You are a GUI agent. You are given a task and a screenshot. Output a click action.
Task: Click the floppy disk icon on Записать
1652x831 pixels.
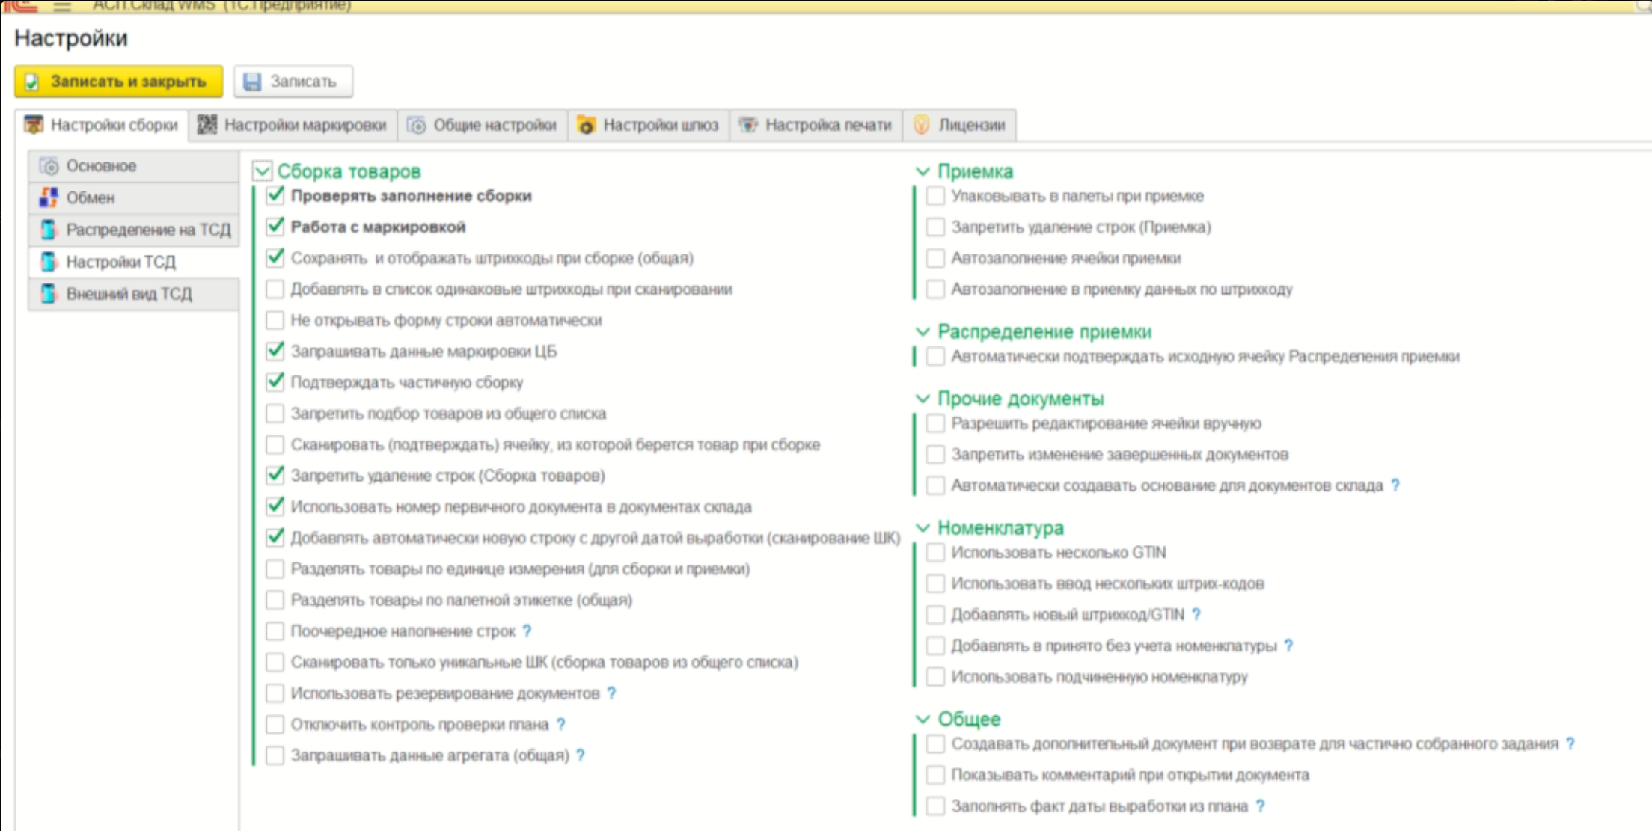point(252,82)
